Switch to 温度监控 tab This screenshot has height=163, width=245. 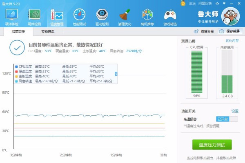coord(18,31)
